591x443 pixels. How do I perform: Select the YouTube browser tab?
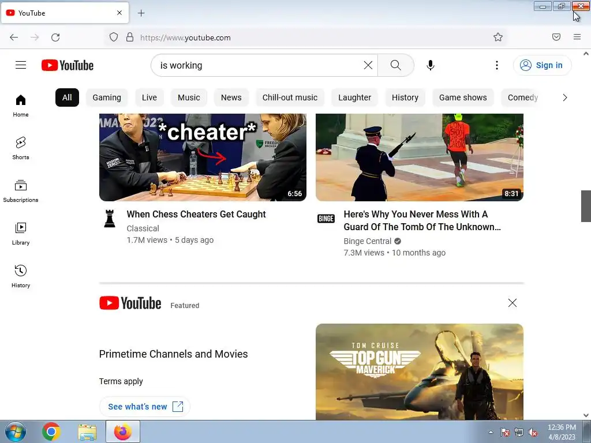click(x=65, y=13)
